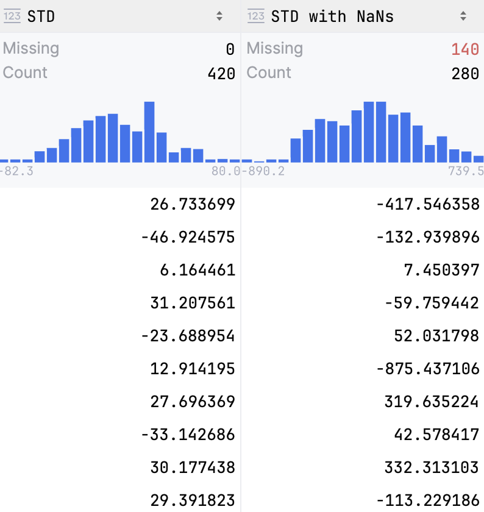Click the Count value 420
484x512 pixels.
(221, 74)
